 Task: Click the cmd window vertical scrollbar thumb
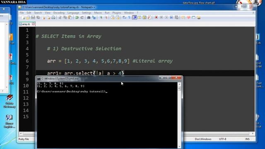179,88
